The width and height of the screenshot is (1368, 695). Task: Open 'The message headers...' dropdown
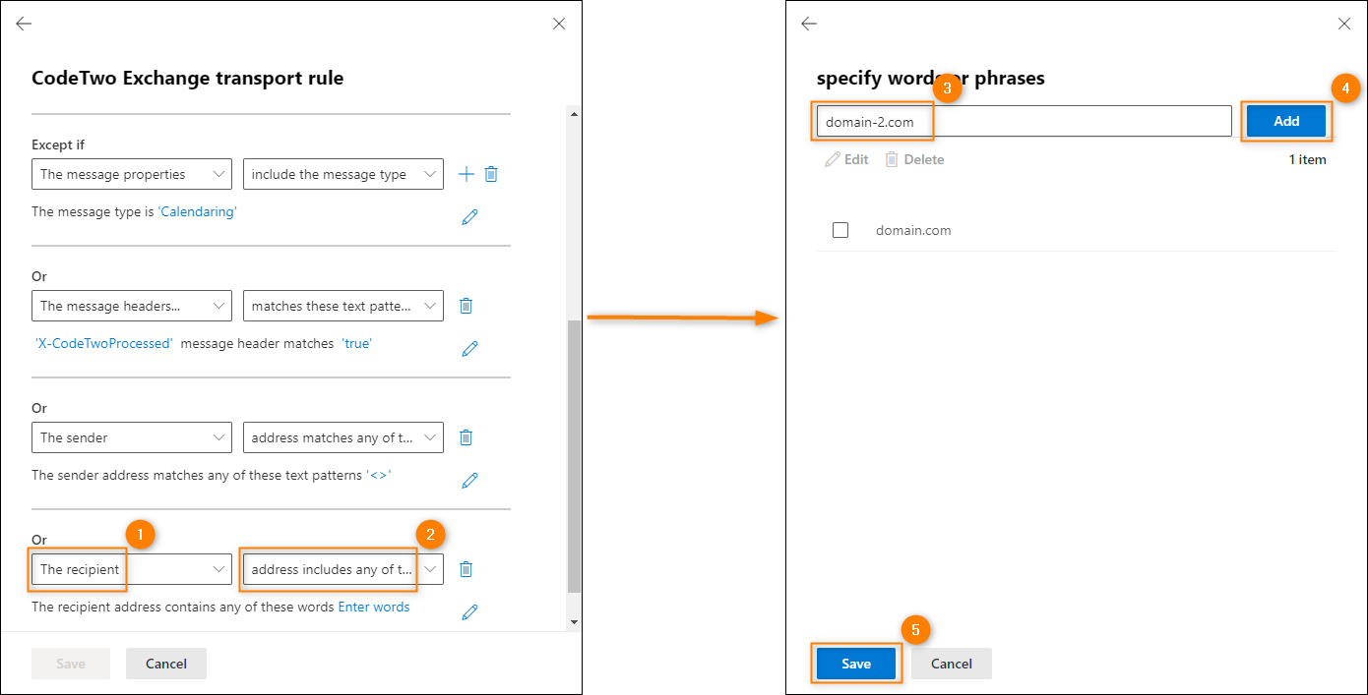point(132,306)
